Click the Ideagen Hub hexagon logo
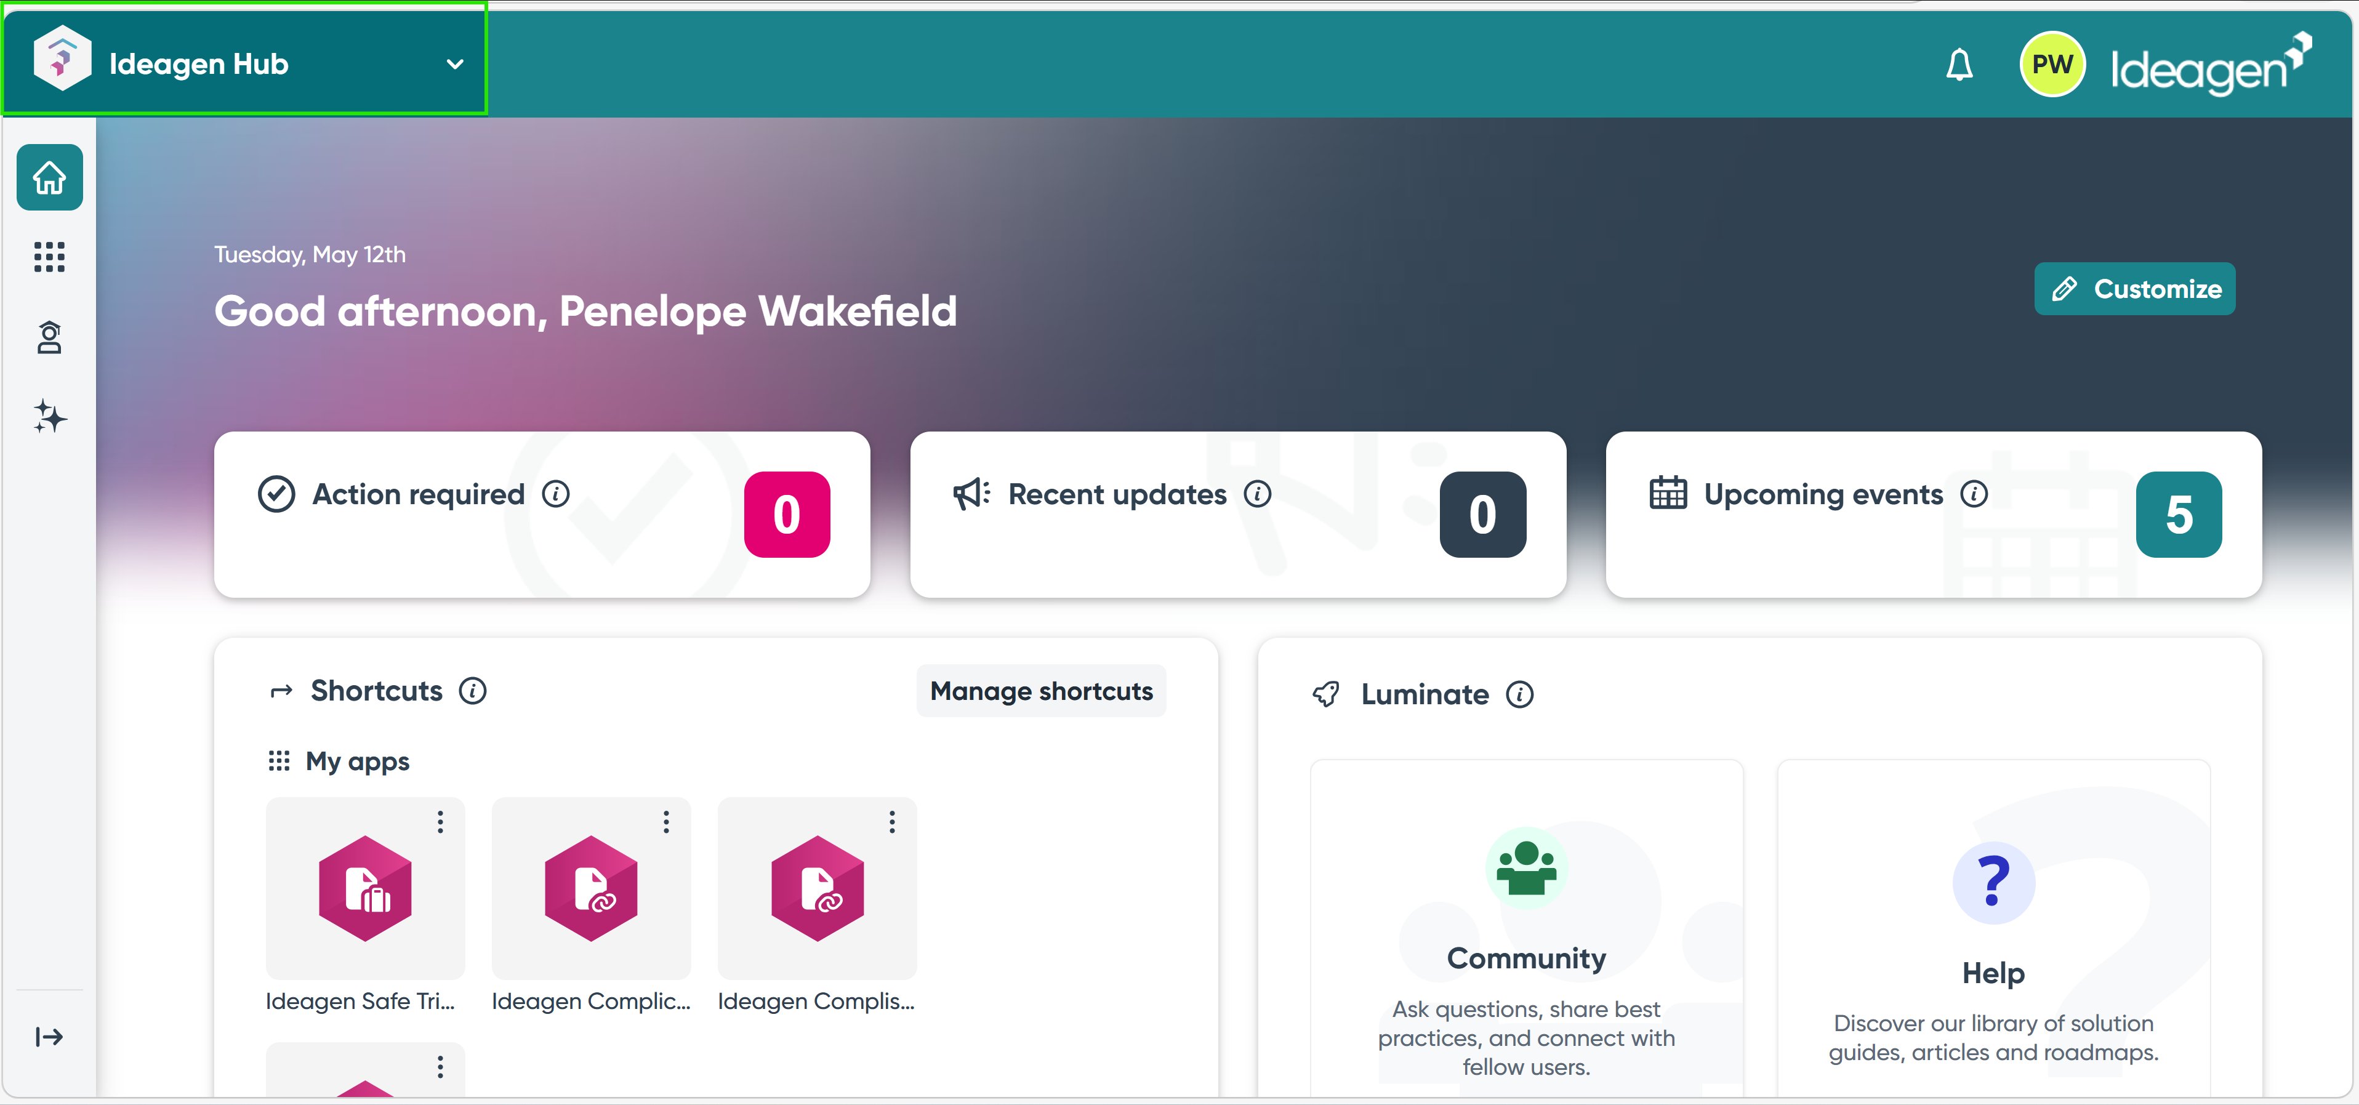Viewport: 2359px width, 1105px height. point(62,58)
